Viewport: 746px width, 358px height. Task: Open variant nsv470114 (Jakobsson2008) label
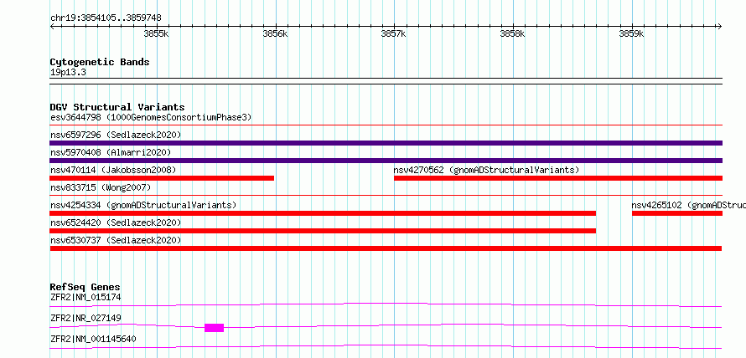(x=113, y=170)
